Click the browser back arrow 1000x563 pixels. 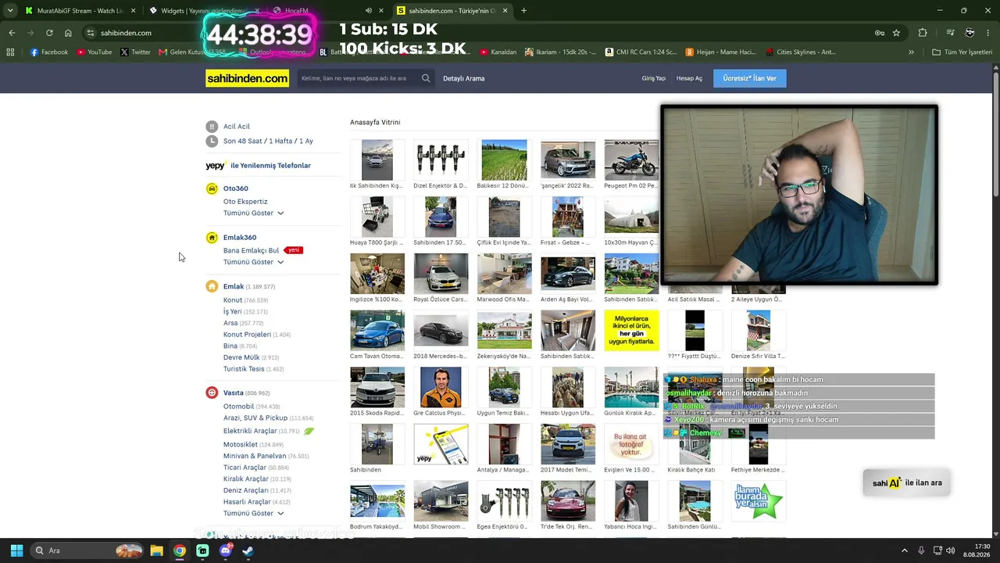12,33
